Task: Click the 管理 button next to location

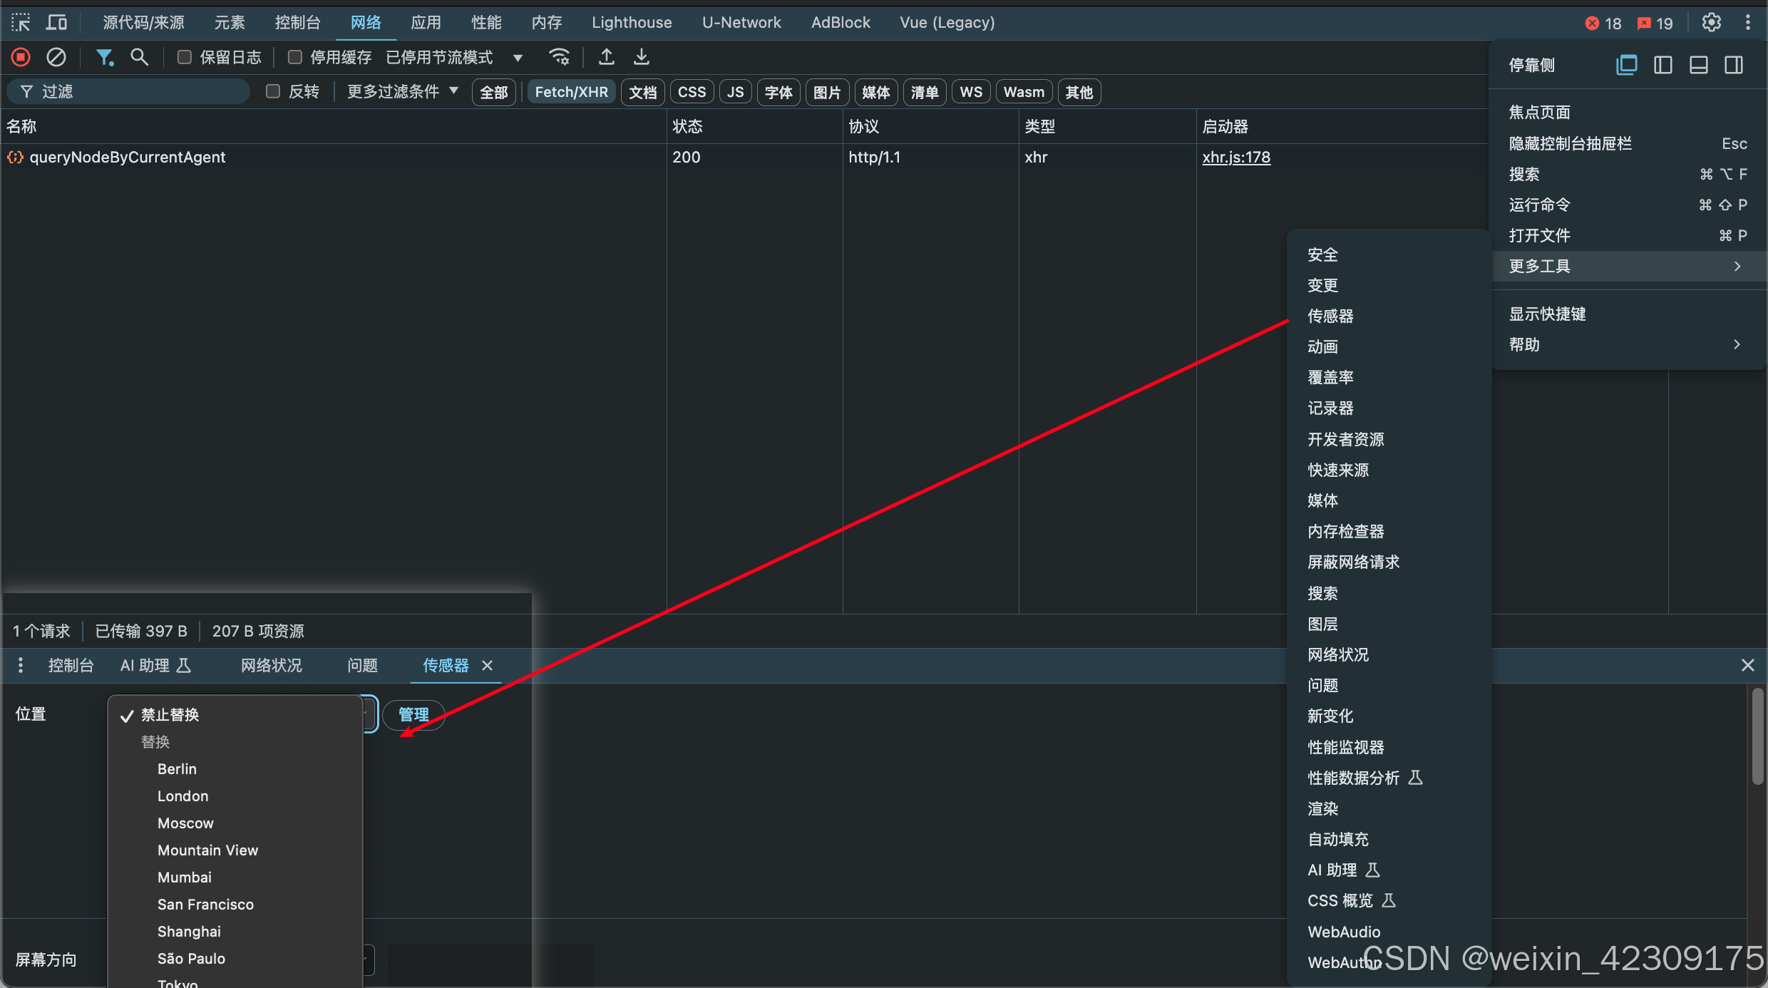Action: click(413, 714)
